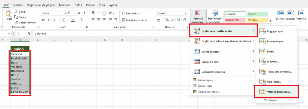
Task: Click the increase indent icon
Action: (x=116, y=20)
